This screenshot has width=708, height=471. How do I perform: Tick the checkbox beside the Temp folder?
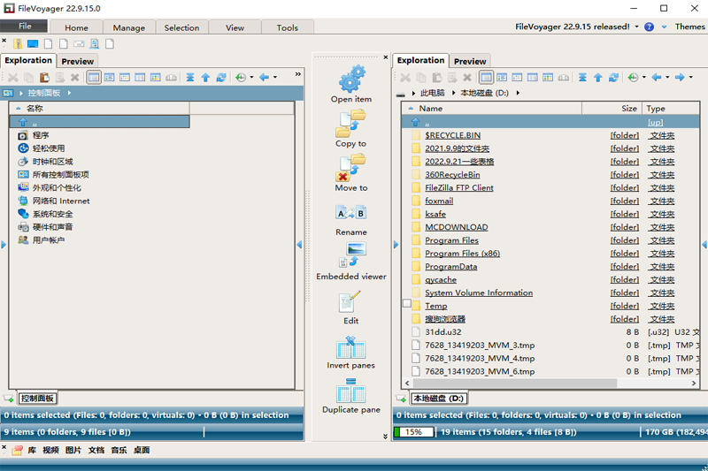click(407, 304)
